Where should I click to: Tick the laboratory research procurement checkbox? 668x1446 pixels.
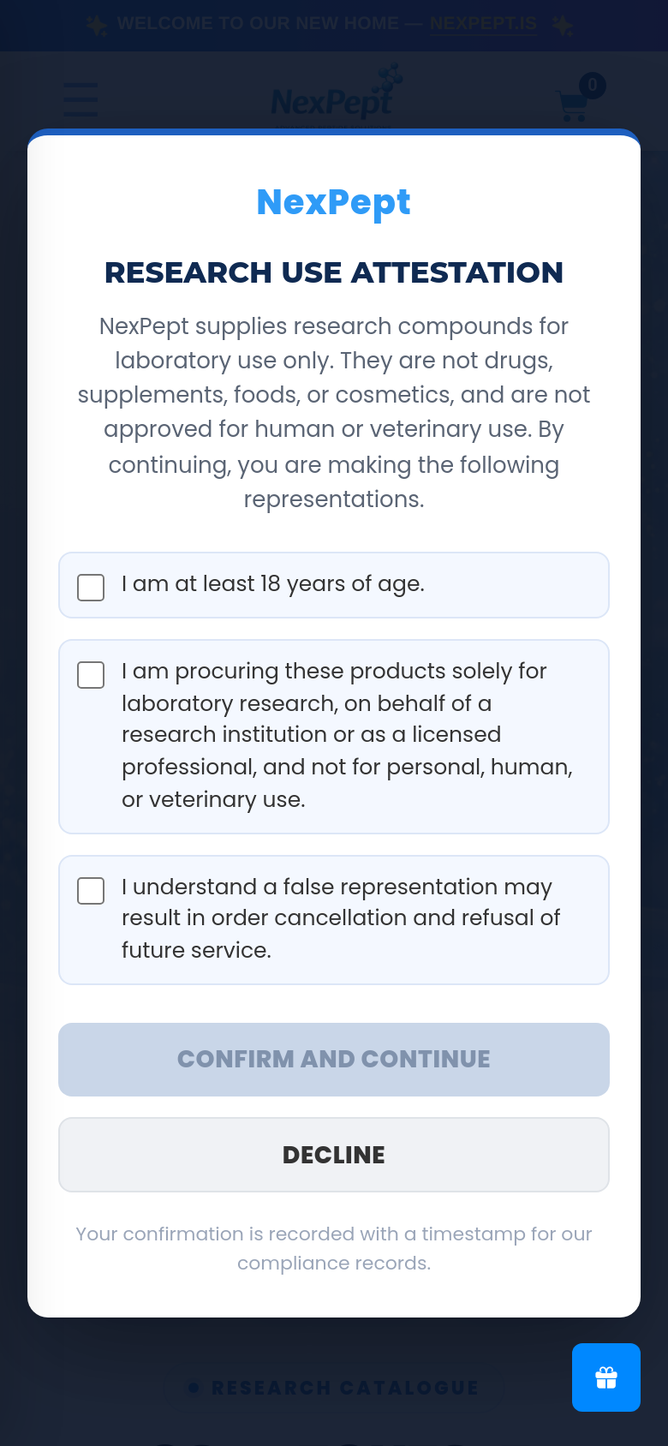91,675
